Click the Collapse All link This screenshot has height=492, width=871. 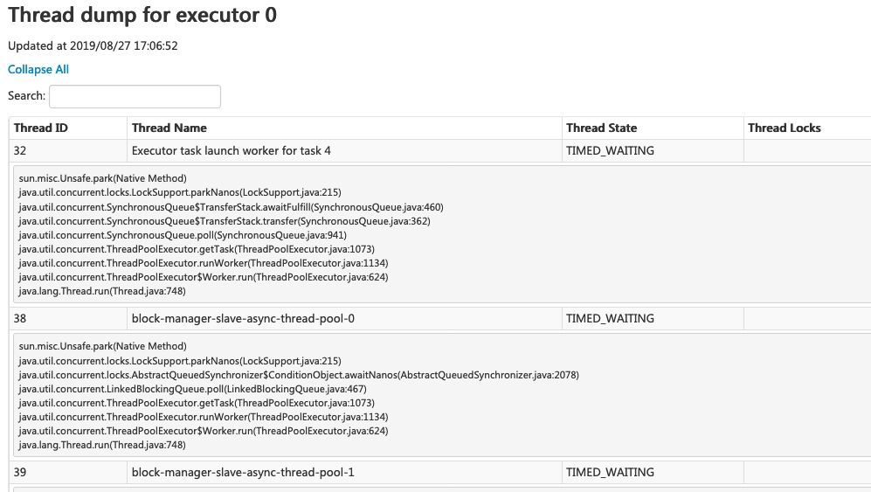click(38, 70)
